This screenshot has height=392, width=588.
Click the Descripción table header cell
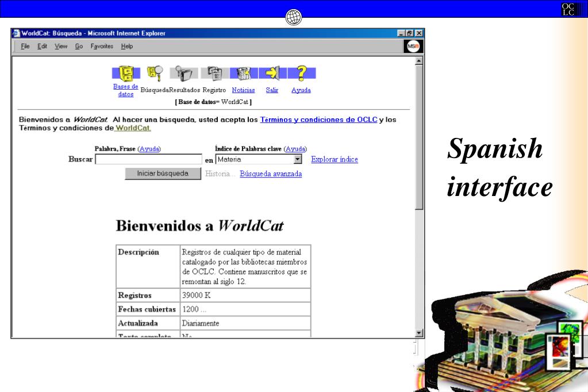click(x=148, y=266)
